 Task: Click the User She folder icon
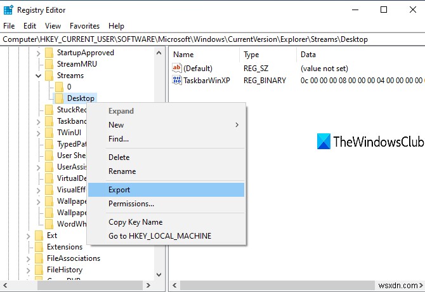[x=49, y=156]
